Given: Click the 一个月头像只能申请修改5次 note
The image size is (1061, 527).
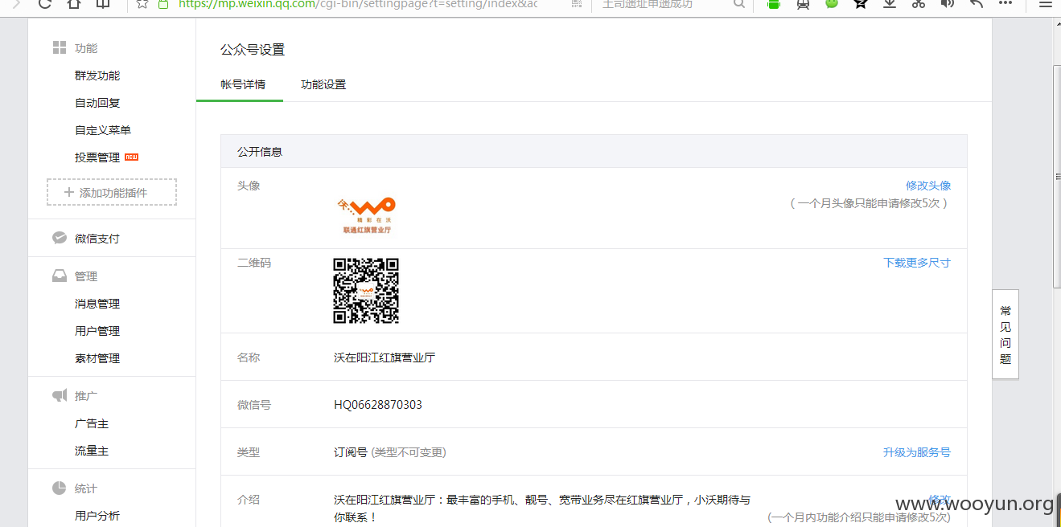Looking at the screenshot, I should point(870,203).
